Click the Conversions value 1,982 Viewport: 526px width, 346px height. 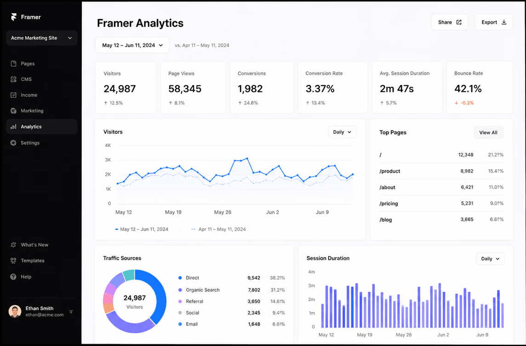click(x=250, y=89)
